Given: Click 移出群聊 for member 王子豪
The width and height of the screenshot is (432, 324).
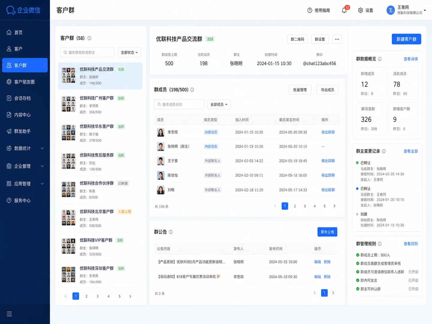Looking at the screenshot, I should pos(328,161).
